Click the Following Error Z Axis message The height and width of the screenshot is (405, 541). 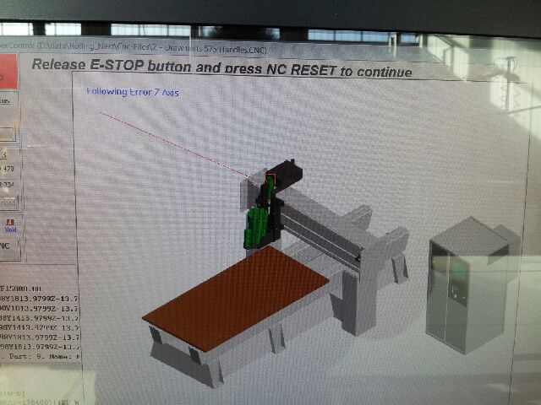tap(133, 92)
